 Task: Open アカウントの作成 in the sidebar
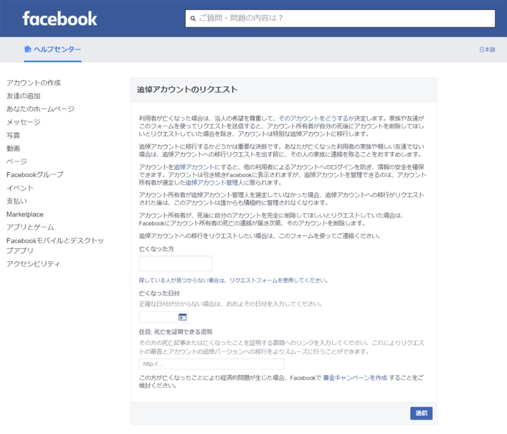(x=33, y=82)
